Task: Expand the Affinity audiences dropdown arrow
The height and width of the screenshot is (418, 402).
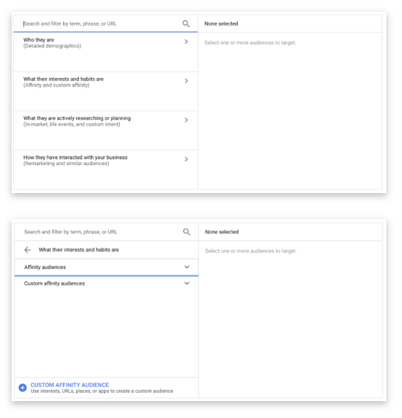Action: pos(187,267)
